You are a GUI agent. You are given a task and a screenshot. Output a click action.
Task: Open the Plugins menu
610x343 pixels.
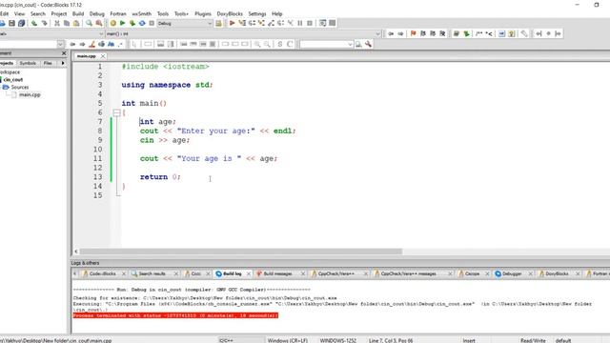[x=203, y=13]
